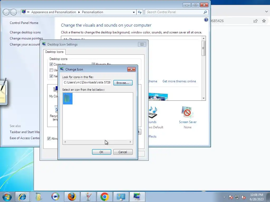This screenshot has width=270, height=202.
Task: Toggle Allow themes to change icons checkbox
Action: [x=49, y=138]
